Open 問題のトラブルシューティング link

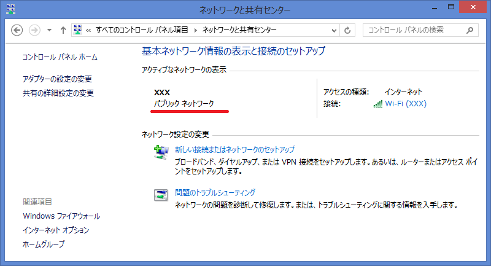pos(215,192)
